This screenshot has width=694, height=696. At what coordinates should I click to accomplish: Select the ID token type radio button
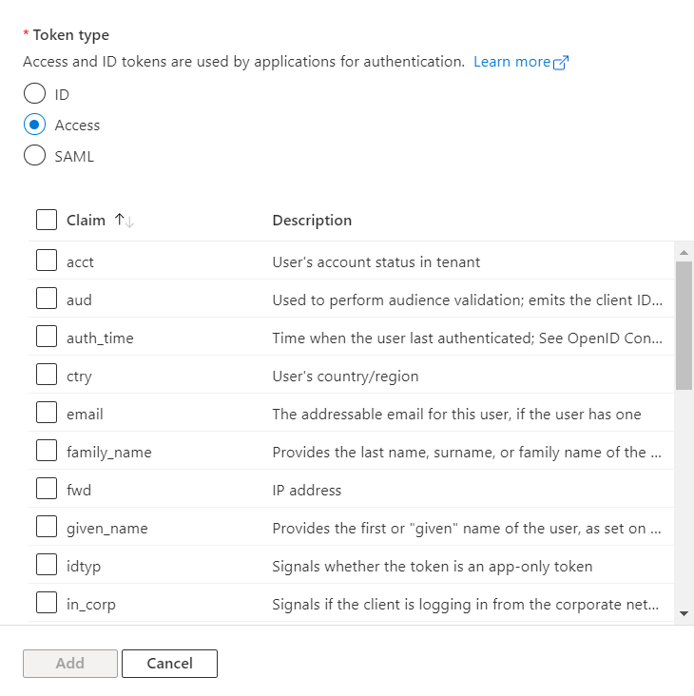pyautogui.click(x=34, y=94)
